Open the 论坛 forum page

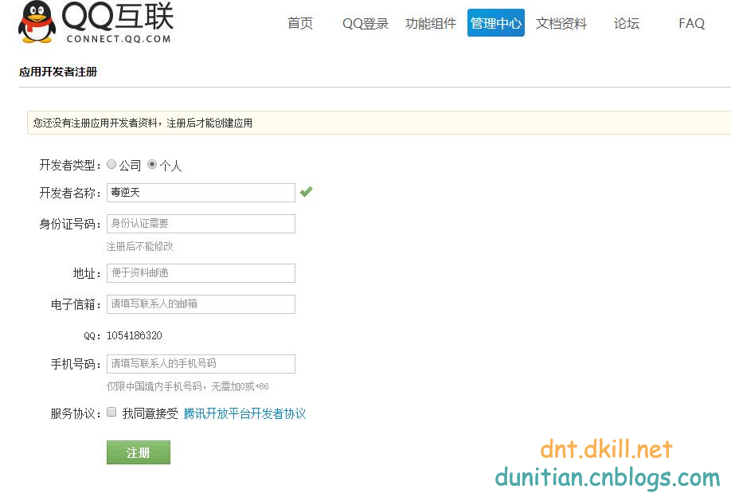pos(627,23)
